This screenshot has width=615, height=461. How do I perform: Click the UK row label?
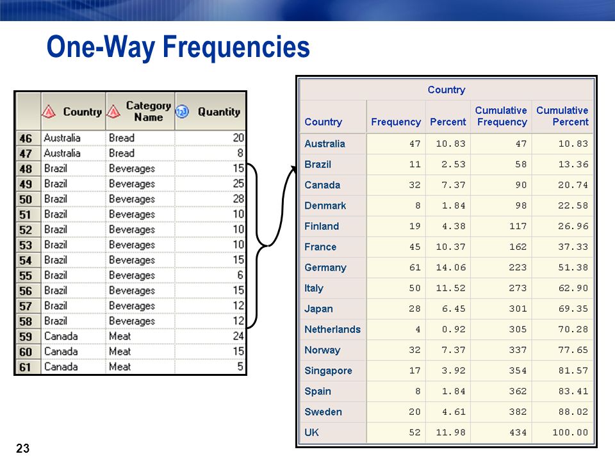311,432
